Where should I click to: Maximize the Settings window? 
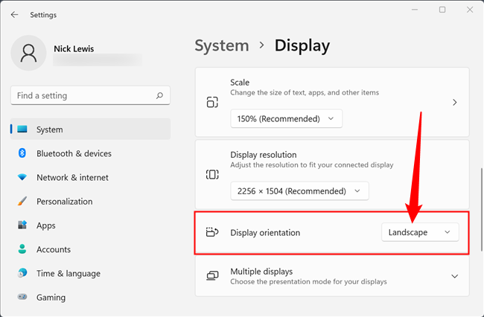pyautogui.click(x=442, y=10)
